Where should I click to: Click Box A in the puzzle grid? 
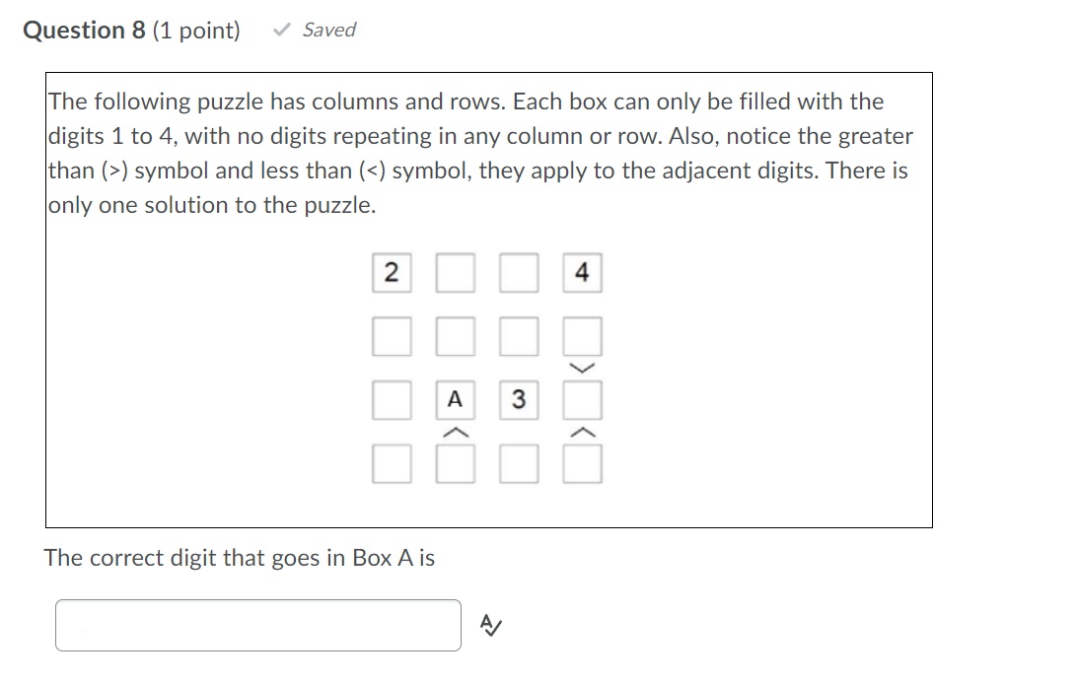[x=455, y=399]
